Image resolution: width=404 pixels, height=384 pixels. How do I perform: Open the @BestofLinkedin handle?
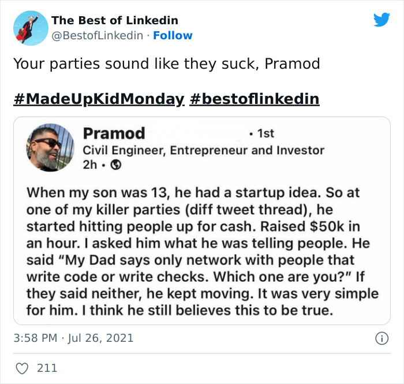click(x=97, y=35)
